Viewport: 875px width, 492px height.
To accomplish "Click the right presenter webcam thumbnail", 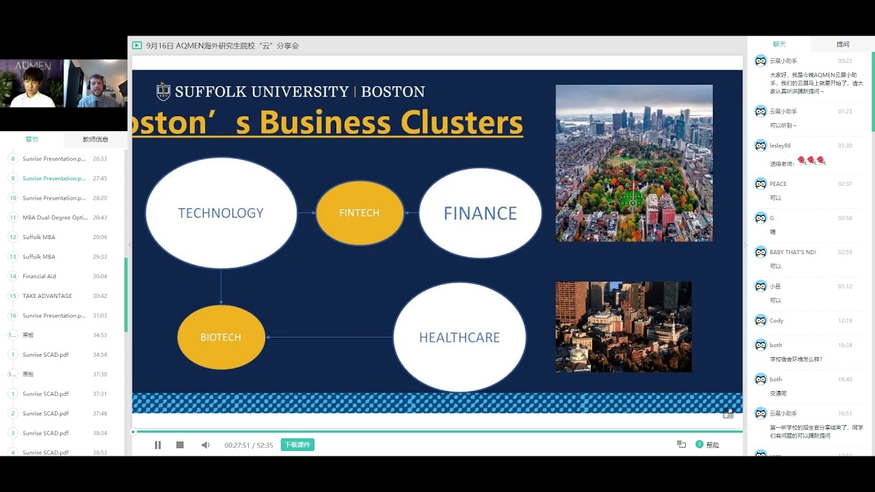I will [96, 83].
